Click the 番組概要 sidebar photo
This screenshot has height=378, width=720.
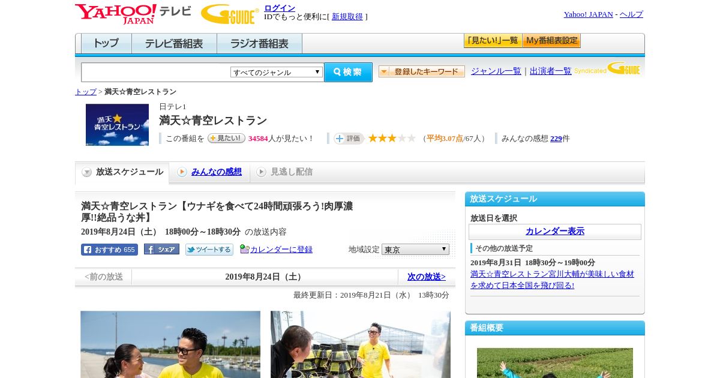pos(555,363)
